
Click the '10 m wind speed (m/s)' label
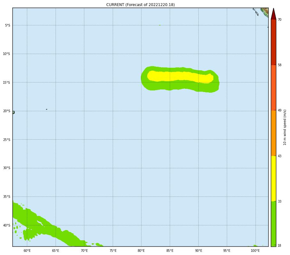click(285, 127)
